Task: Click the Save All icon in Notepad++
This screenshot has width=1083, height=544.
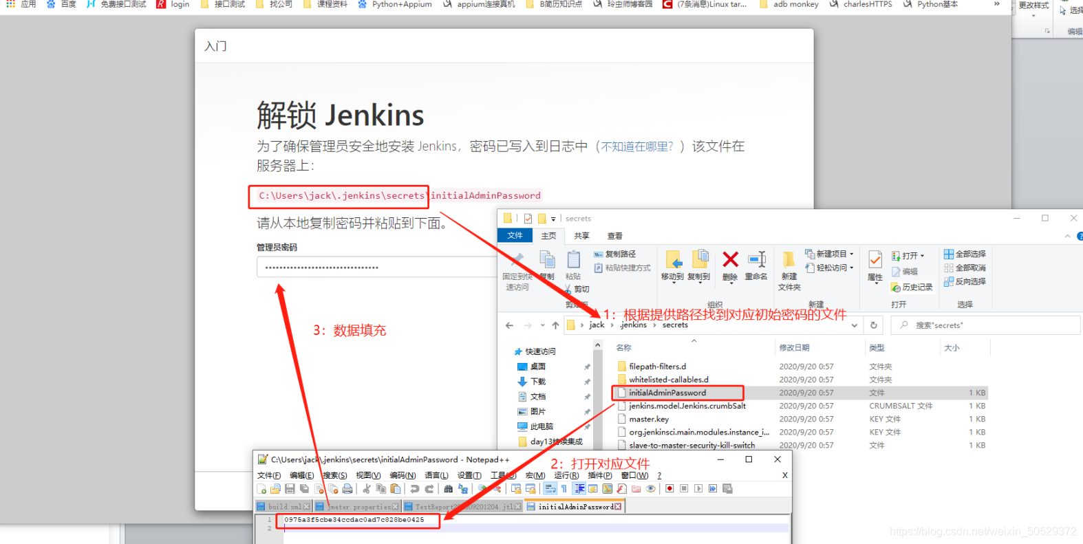Action: [x=304, y=489]
